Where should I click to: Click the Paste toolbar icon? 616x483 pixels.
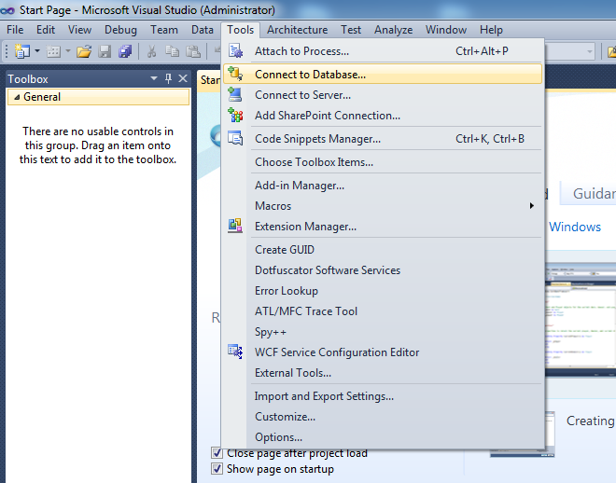(x=193, y=51)
